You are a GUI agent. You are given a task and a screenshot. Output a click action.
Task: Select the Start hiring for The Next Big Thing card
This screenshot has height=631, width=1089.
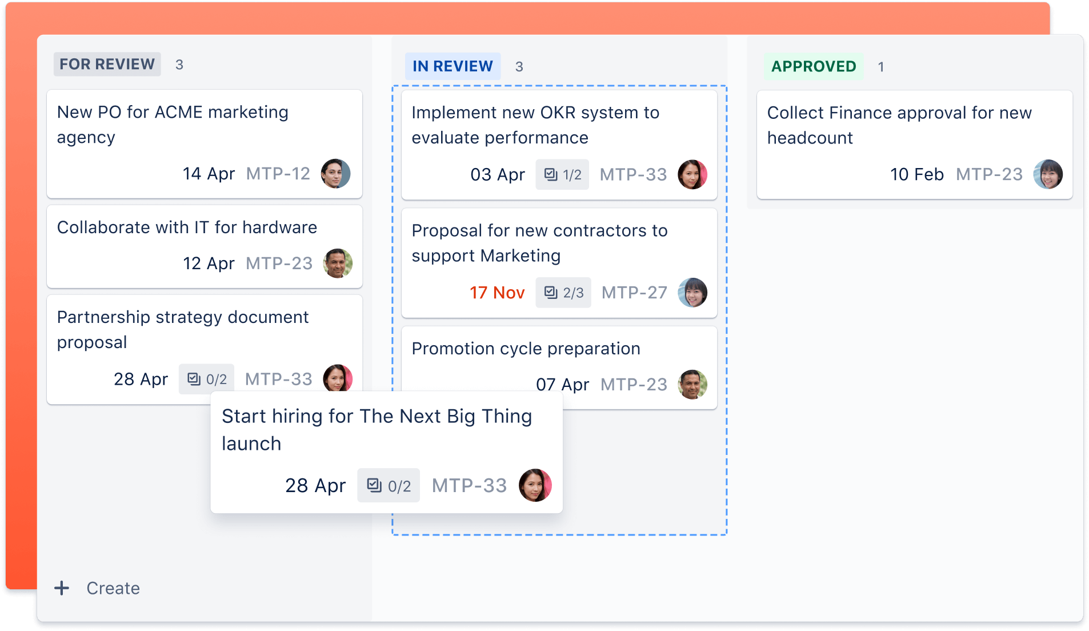pyautogui.click(x=377, y=430)
